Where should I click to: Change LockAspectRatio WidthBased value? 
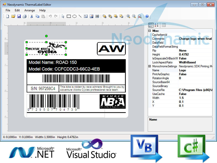pos(195,62)
